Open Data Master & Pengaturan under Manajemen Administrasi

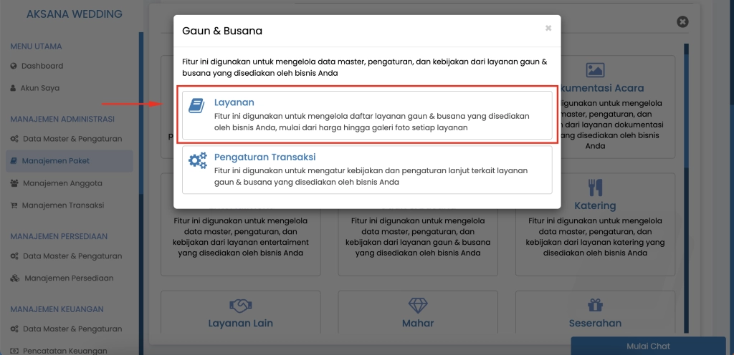pyautogui.click(x=72, y=139)
